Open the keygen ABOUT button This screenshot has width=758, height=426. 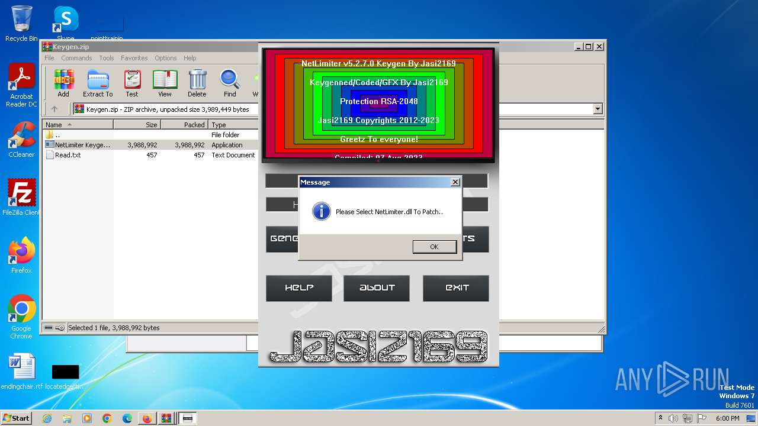pyautogui.click(x=377, y=288)
